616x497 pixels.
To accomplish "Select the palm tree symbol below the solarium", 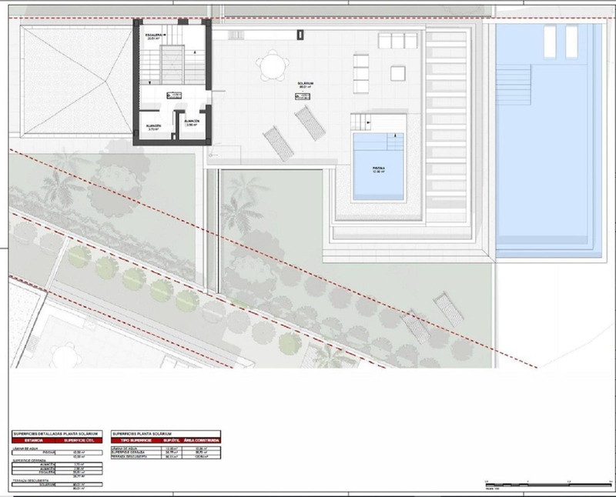I will click(242, 190).
